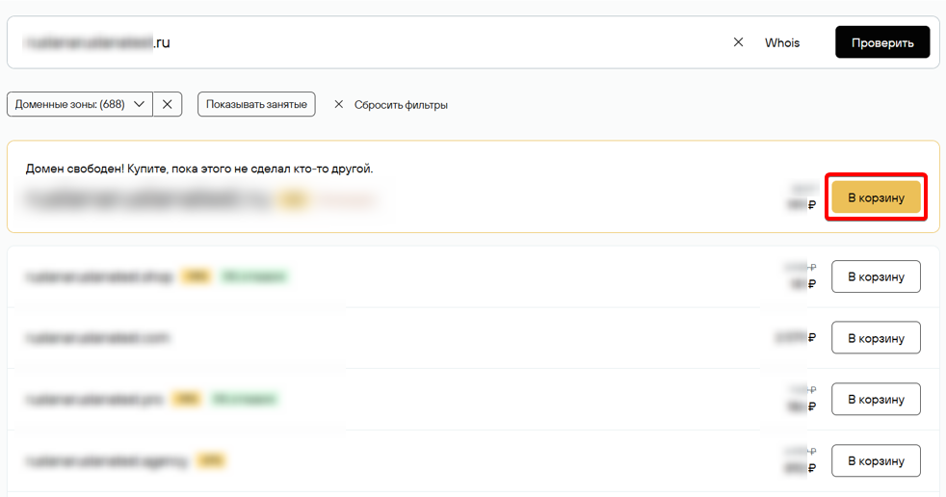Screen dimensions: 946x497
Task: Add the .pro domain row to cart
Action: [876, 400]
